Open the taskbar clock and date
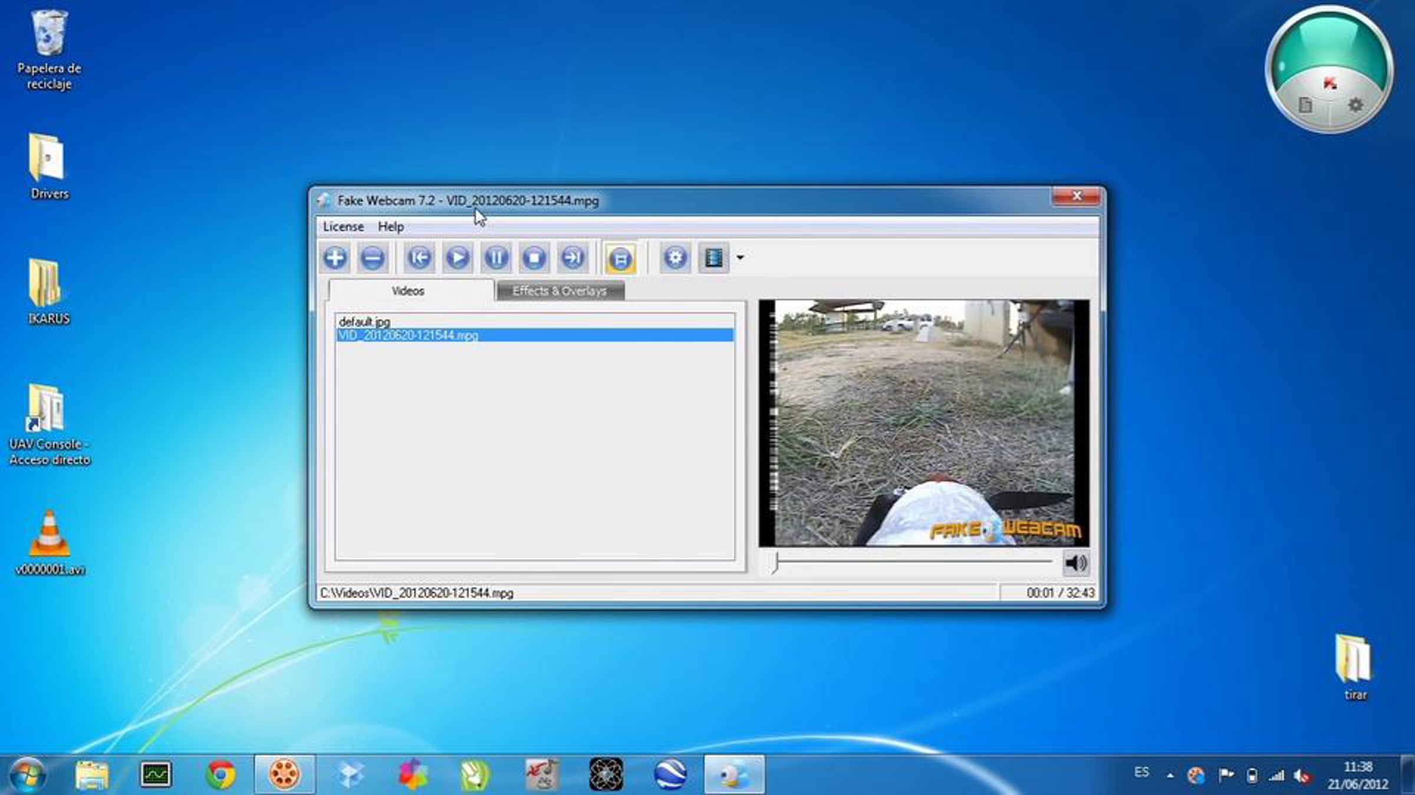1415x795 pixels. 1358,775
